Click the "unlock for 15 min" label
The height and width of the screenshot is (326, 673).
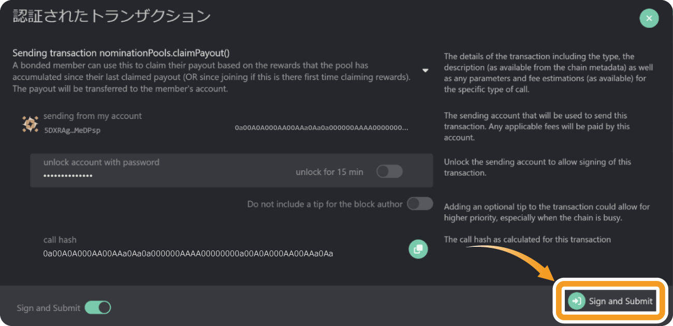329,172
